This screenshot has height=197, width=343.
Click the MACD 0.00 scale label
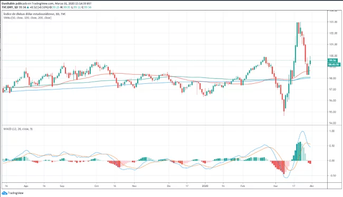pos(332,161)
